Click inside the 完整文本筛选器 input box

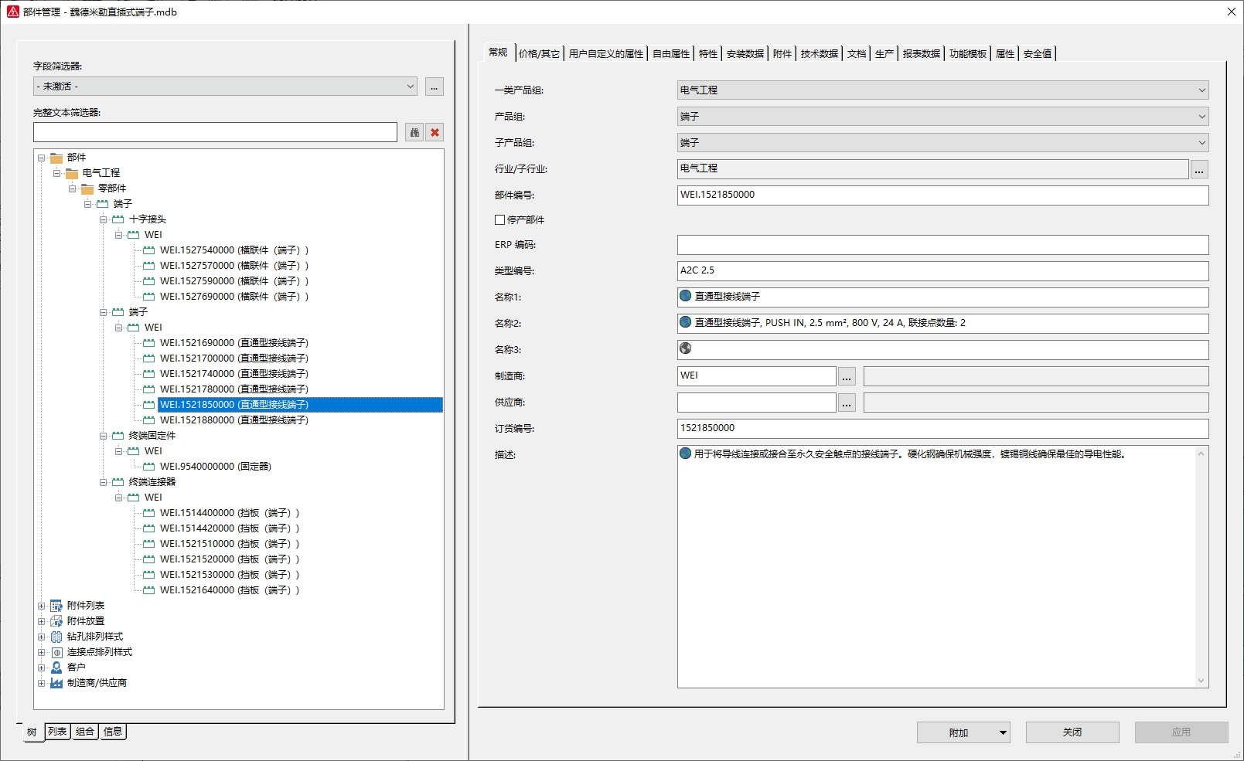point(215,132)
